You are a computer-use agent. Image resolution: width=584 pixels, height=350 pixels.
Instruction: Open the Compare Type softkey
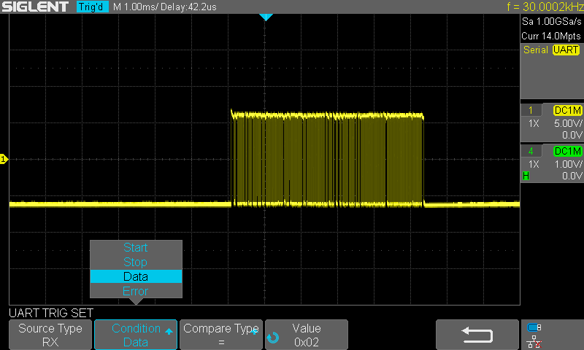point(221,335)
